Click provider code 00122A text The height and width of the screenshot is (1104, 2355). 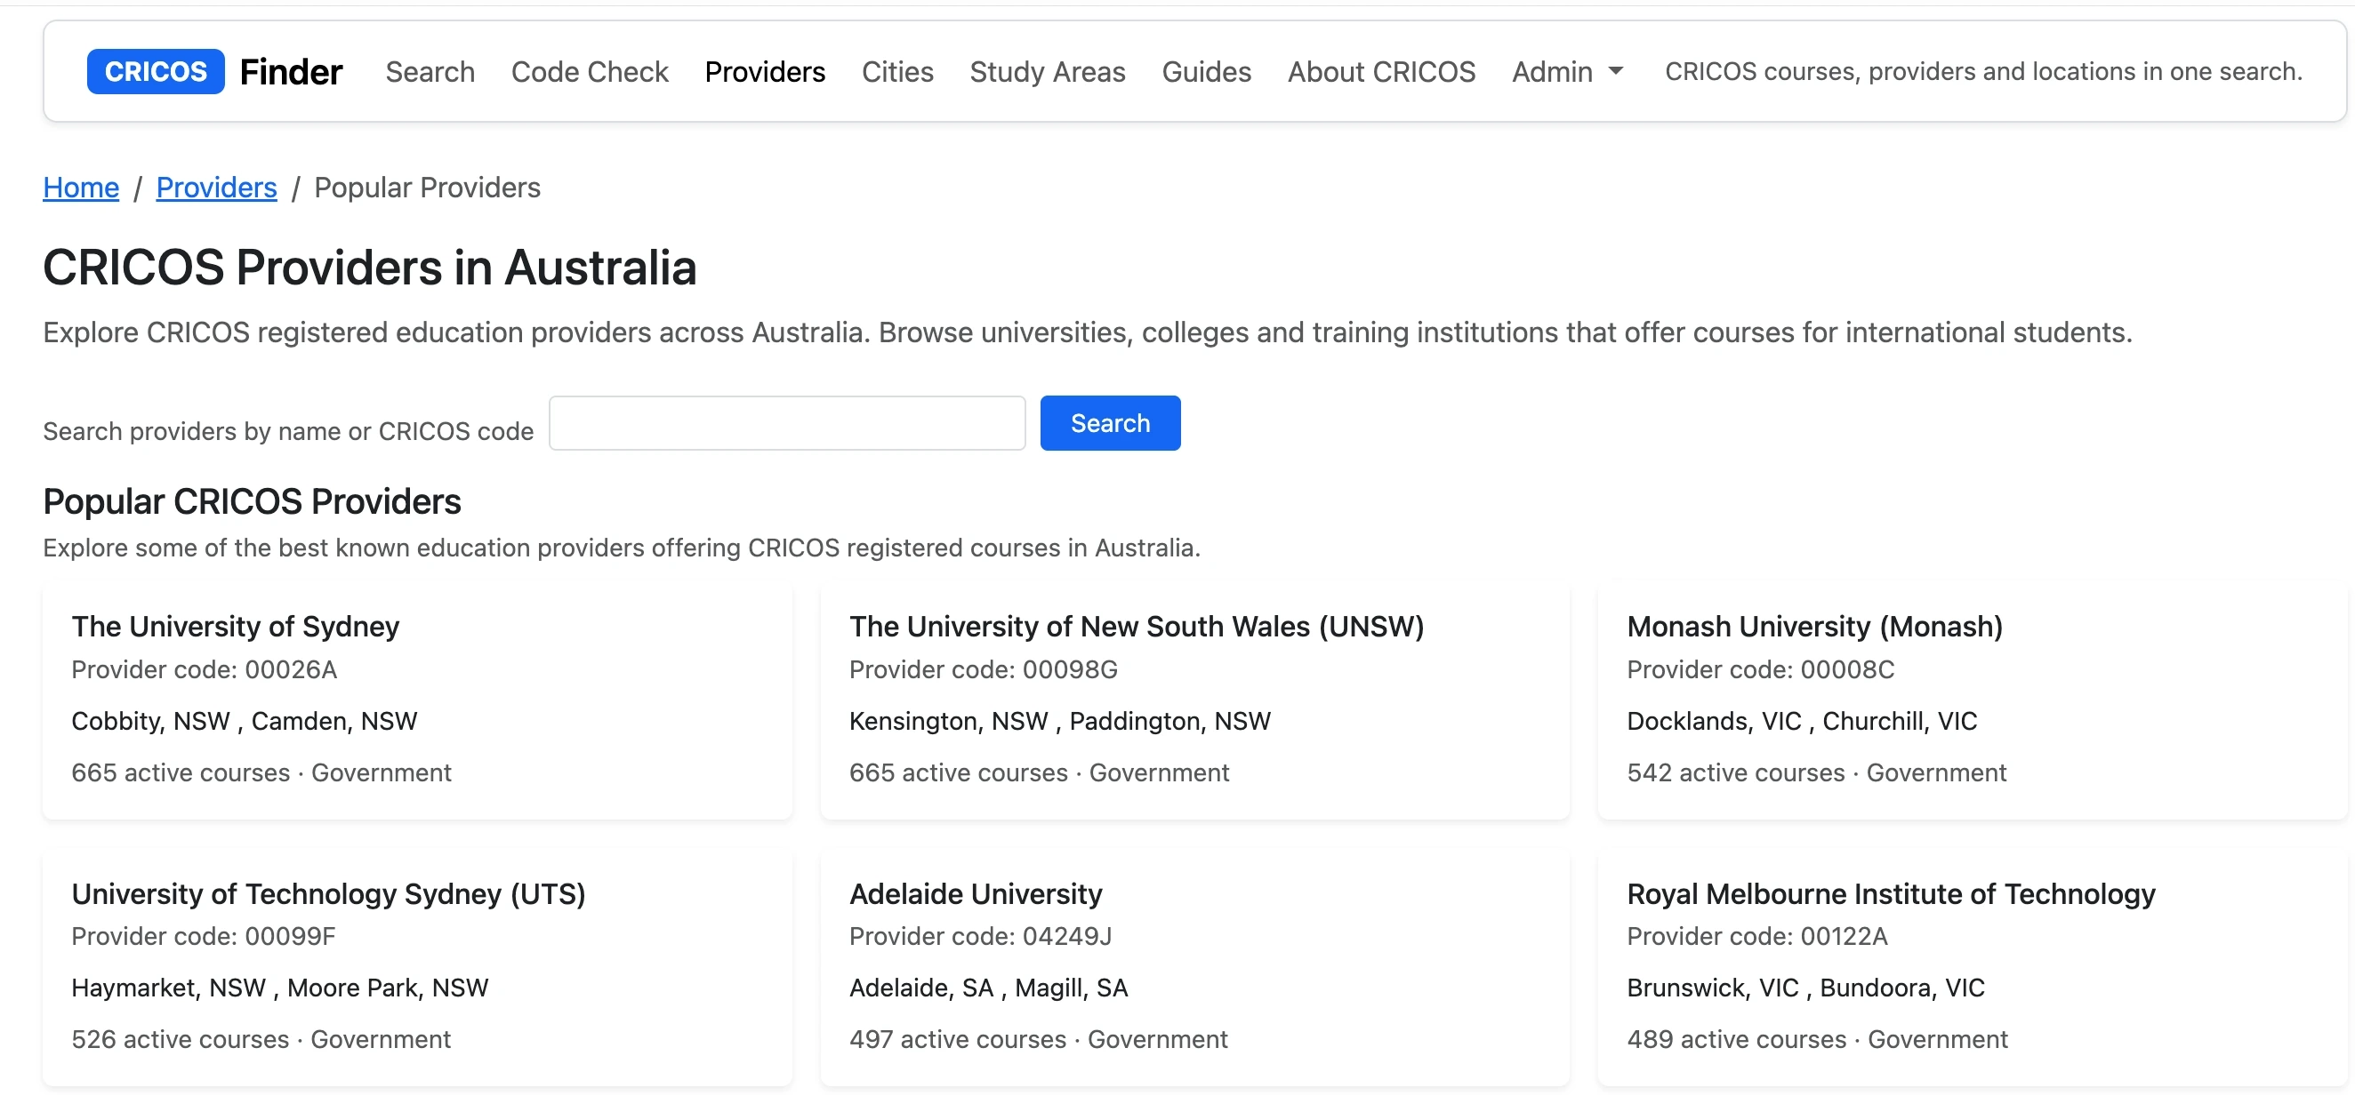1757,937
